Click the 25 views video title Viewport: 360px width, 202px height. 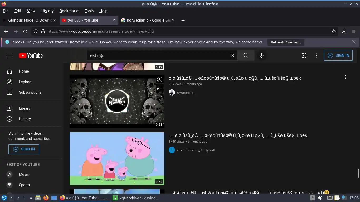[235, 78]
